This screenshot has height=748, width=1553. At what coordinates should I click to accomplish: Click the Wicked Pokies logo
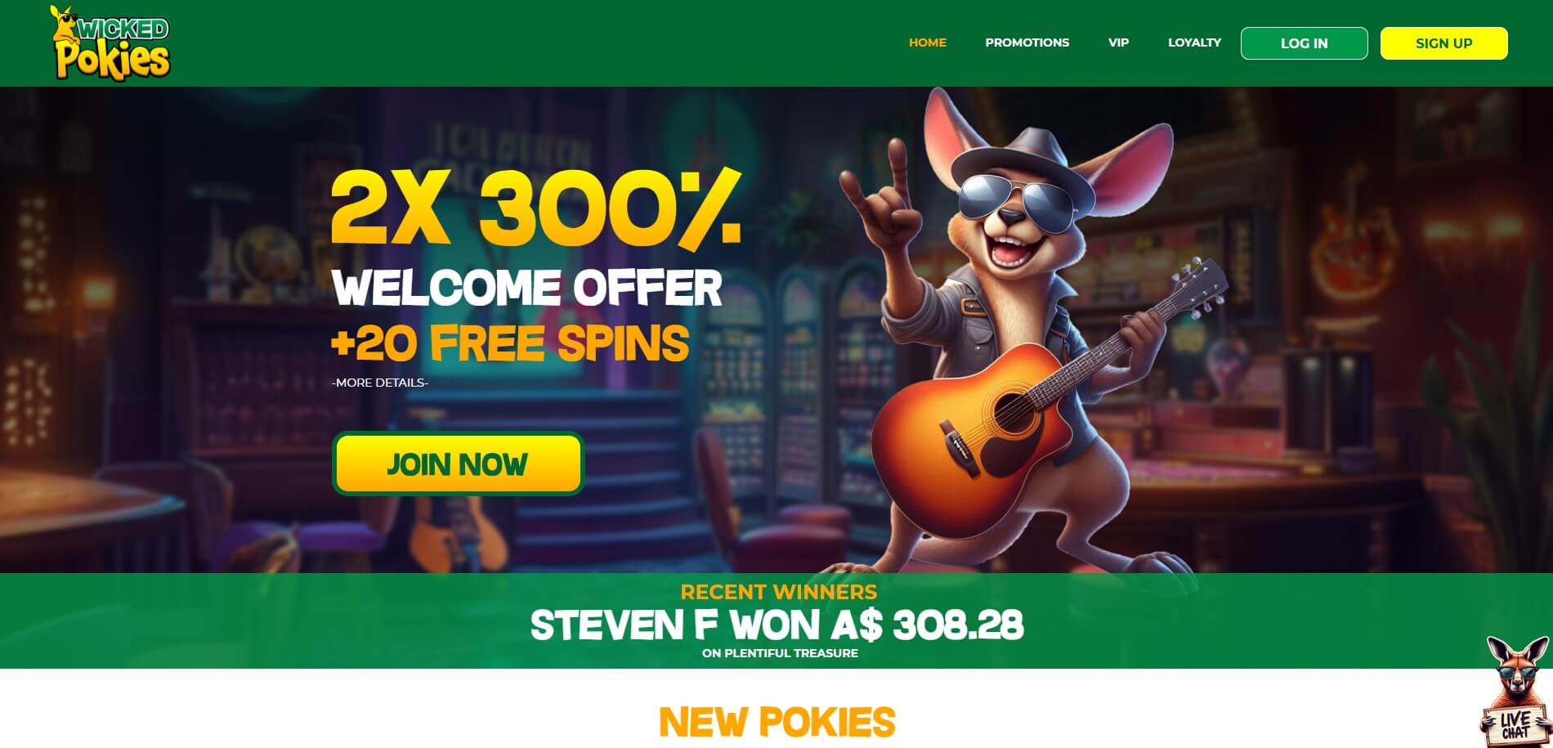pos(110,43)
